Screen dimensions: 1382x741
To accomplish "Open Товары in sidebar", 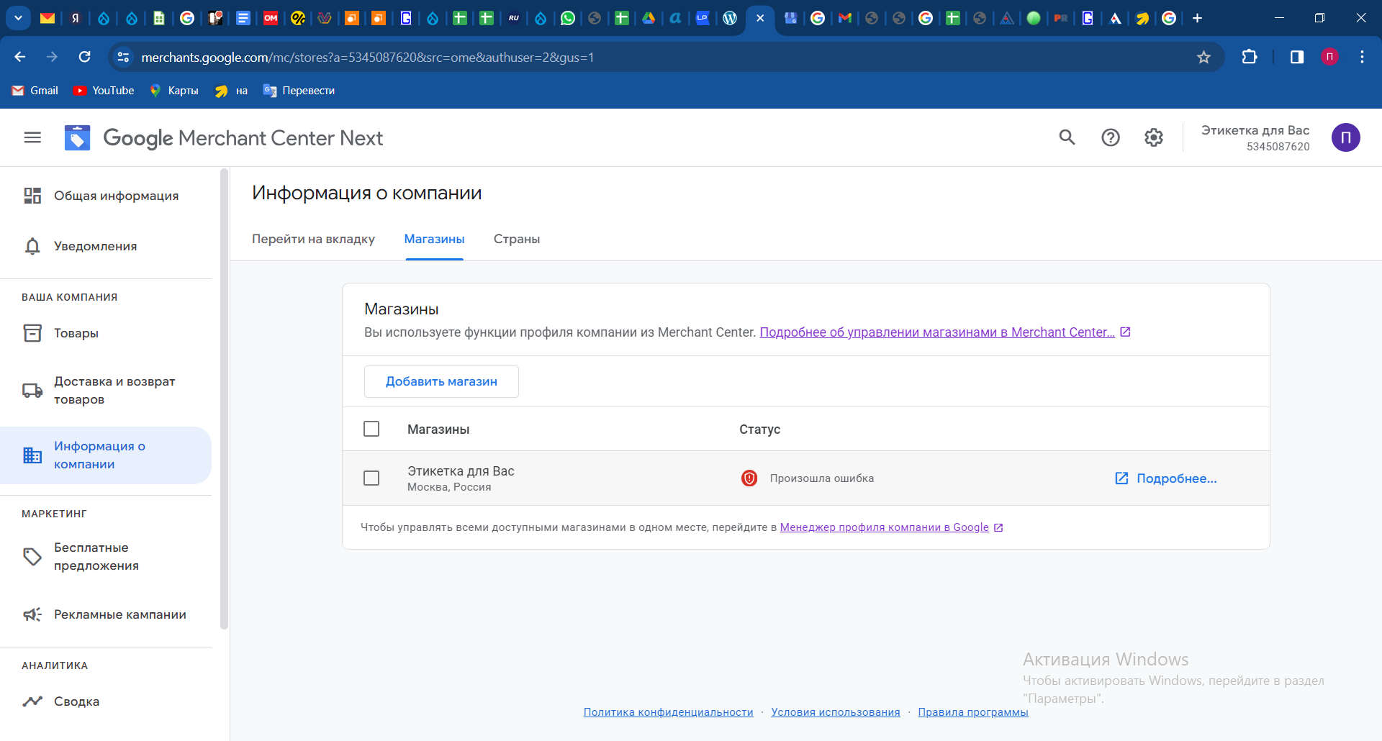I will tap(106, 333).
